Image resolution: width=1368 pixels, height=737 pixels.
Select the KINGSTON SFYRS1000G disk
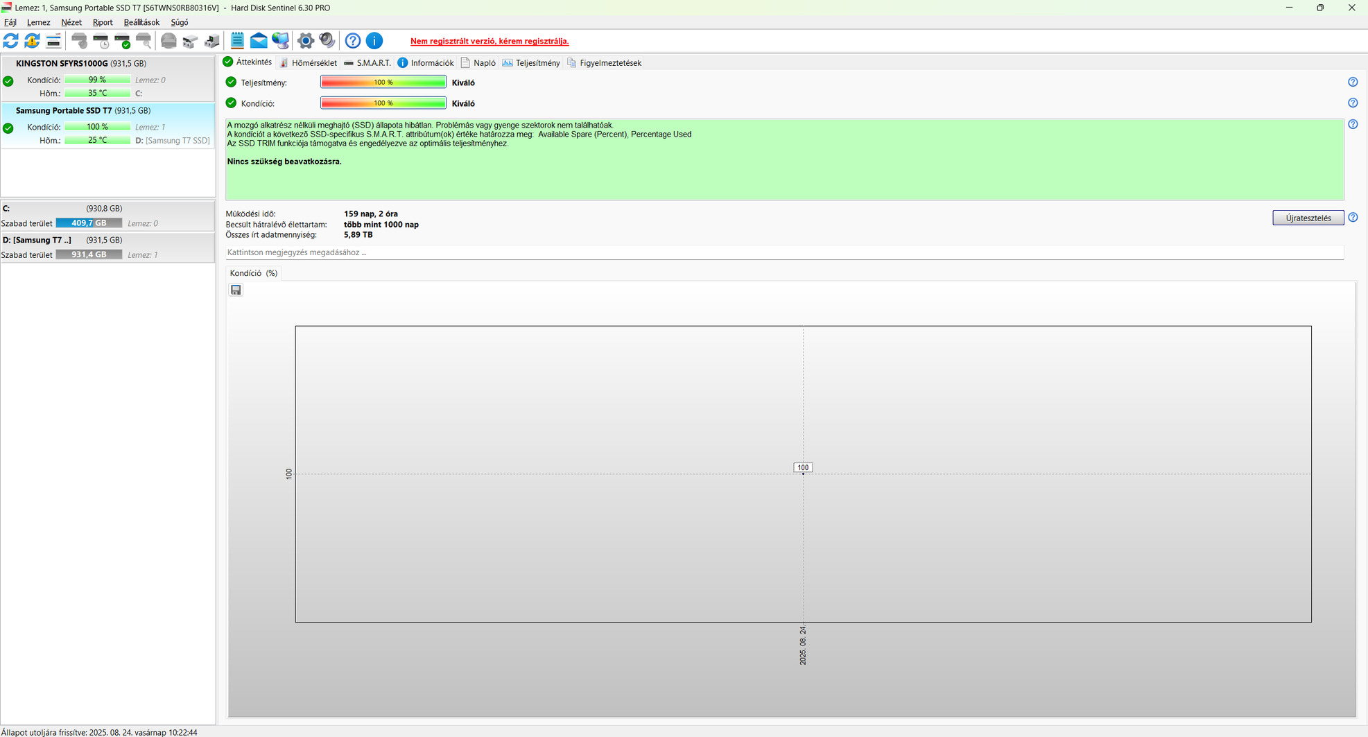pos(107,78)
